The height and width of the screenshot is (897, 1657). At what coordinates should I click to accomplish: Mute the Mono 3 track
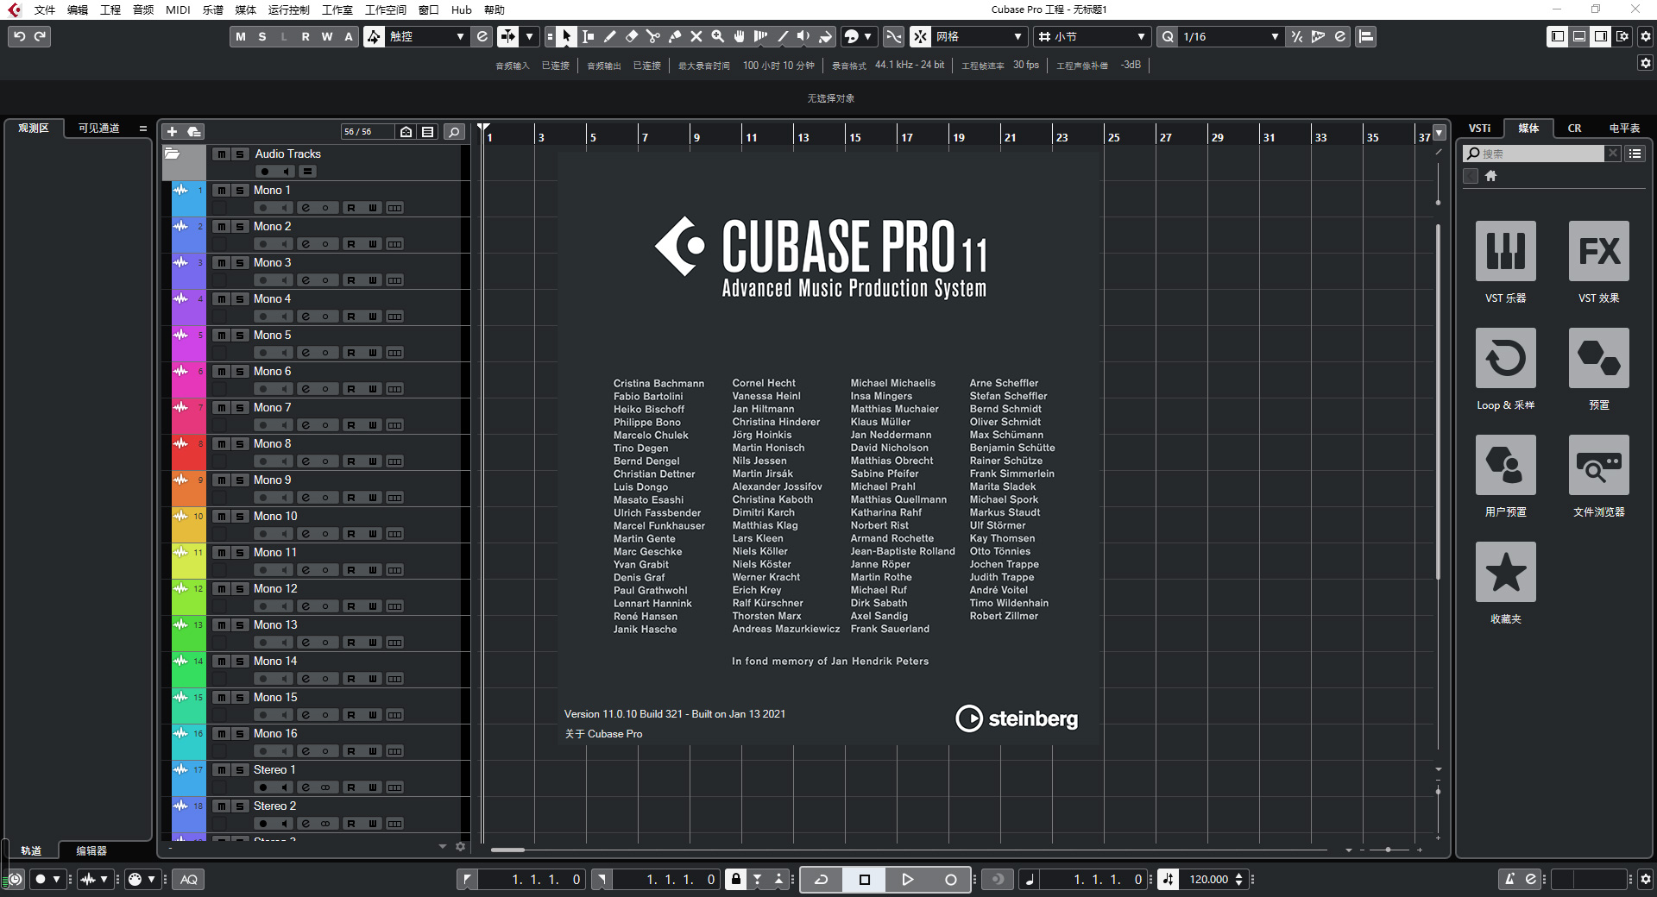(x=222, y=263)
